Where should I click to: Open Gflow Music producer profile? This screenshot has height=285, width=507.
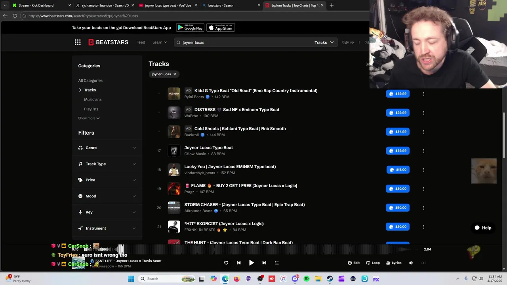tap(195, 154)
